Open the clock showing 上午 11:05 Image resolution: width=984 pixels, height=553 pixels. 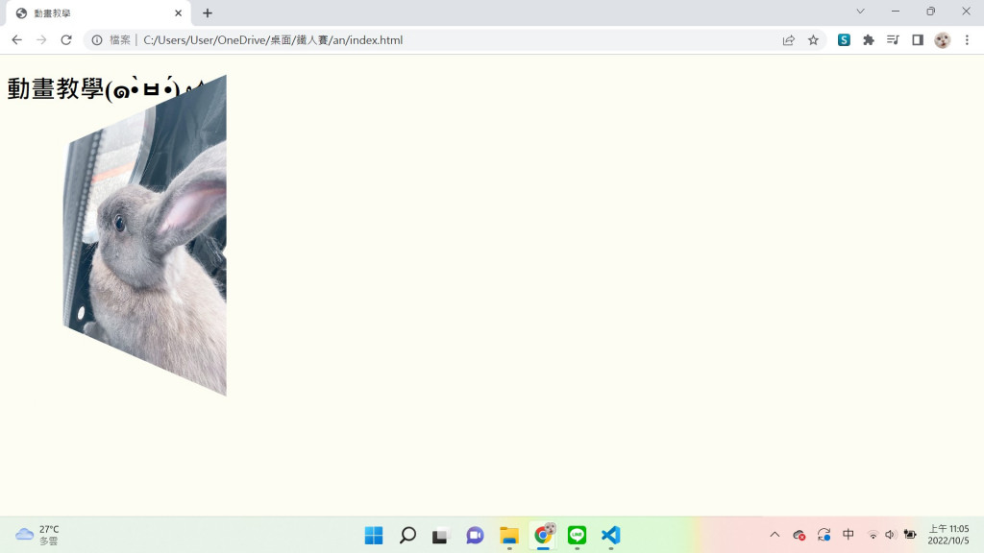(948, 535)
